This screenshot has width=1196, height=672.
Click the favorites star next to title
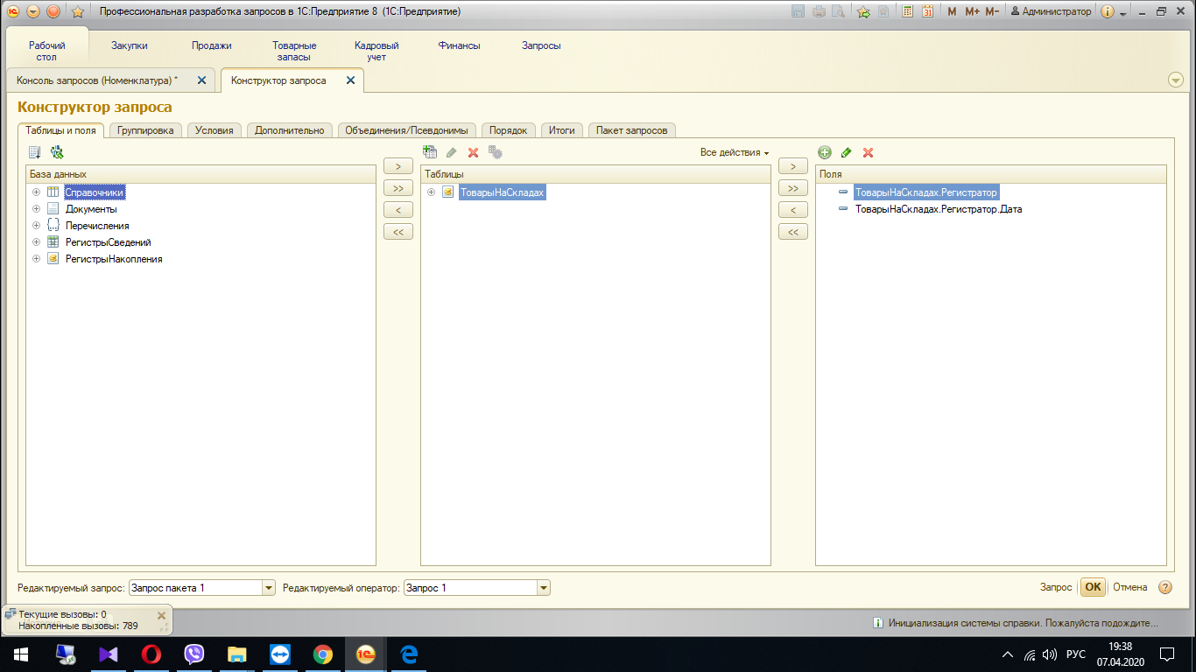click(77, 11)
